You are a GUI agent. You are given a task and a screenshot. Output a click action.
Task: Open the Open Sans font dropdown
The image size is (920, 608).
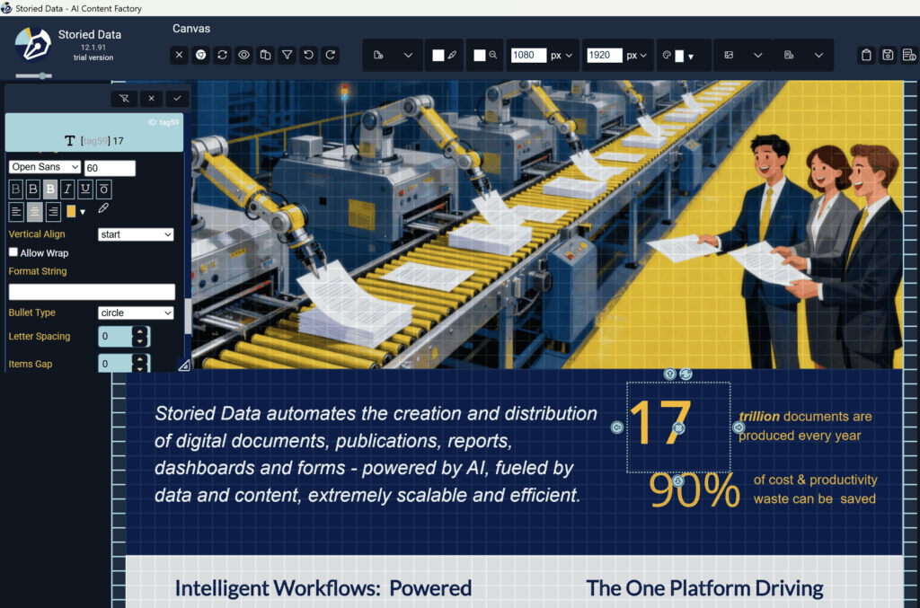pos(45,167)
